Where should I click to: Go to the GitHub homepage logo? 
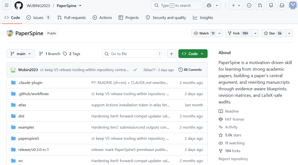click(19, 6)
